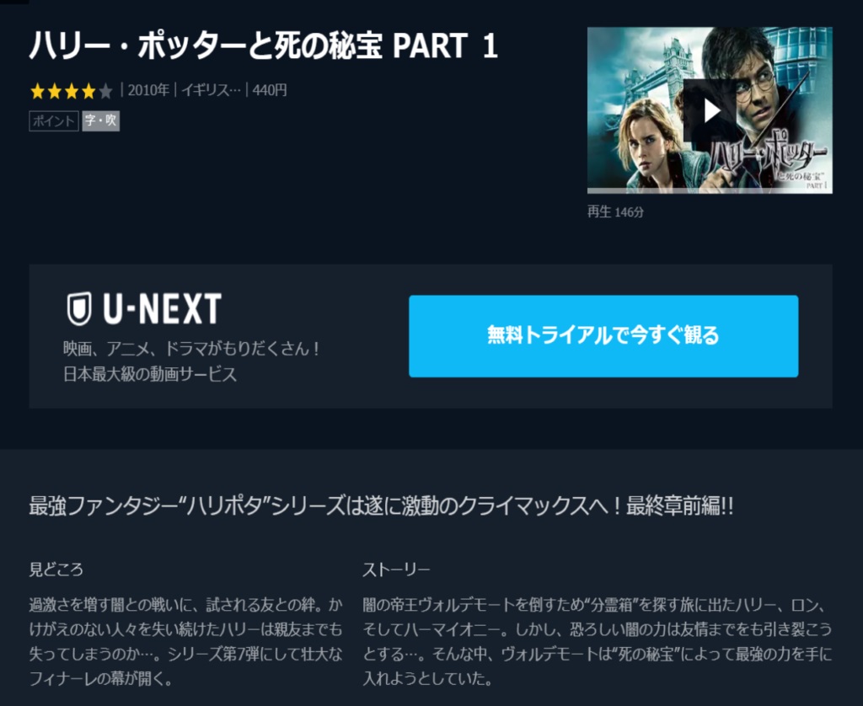863x706 pixels.
Task: Click the 440円 price label
Action: point(270,90)
